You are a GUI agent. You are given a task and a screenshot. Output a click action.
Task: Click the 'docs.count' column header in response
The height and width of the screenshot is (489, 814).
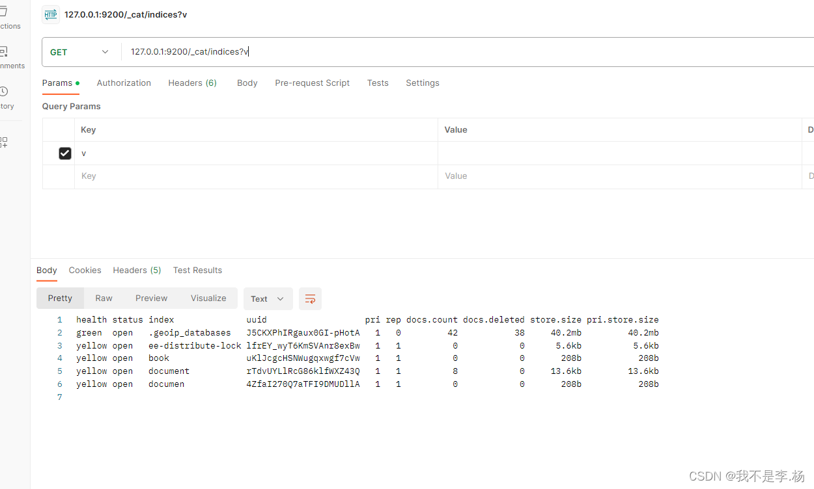click(432, 320)
